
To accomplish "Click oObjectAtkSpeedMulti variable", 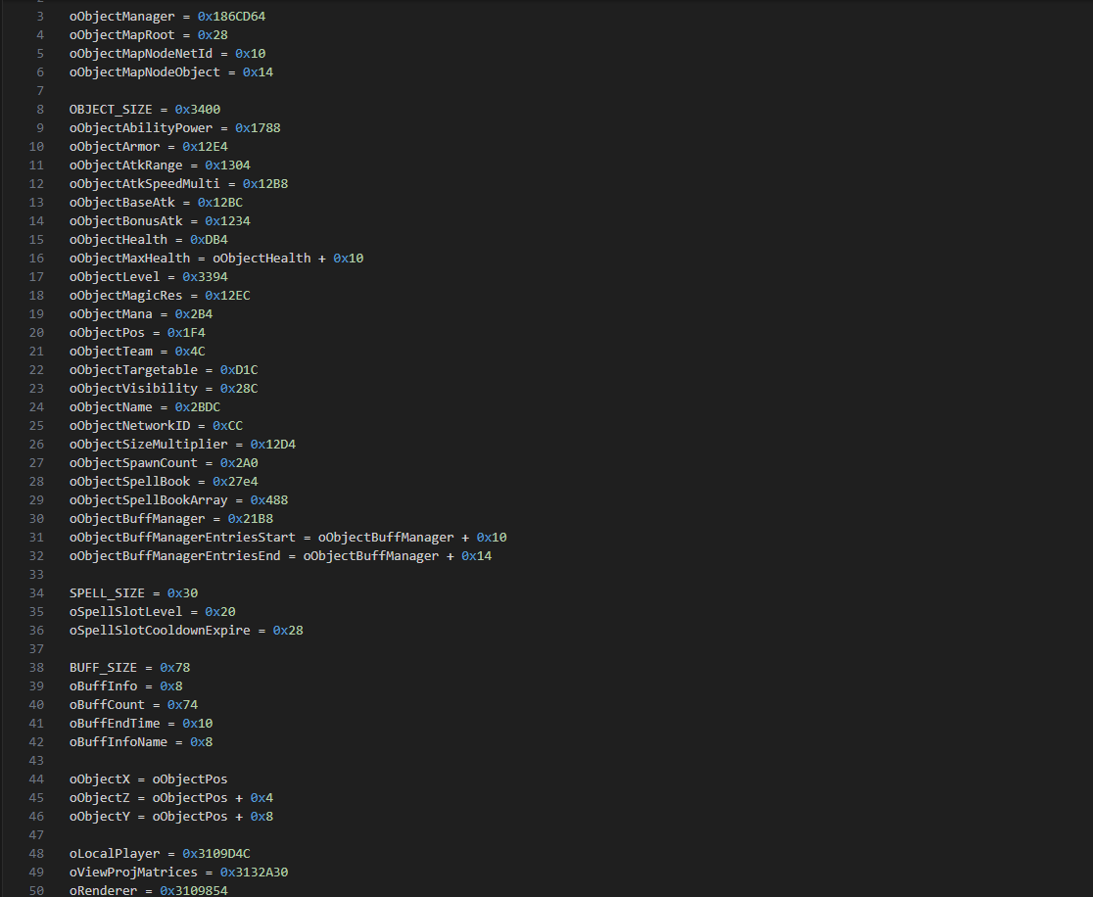I will tap(145, 184).
